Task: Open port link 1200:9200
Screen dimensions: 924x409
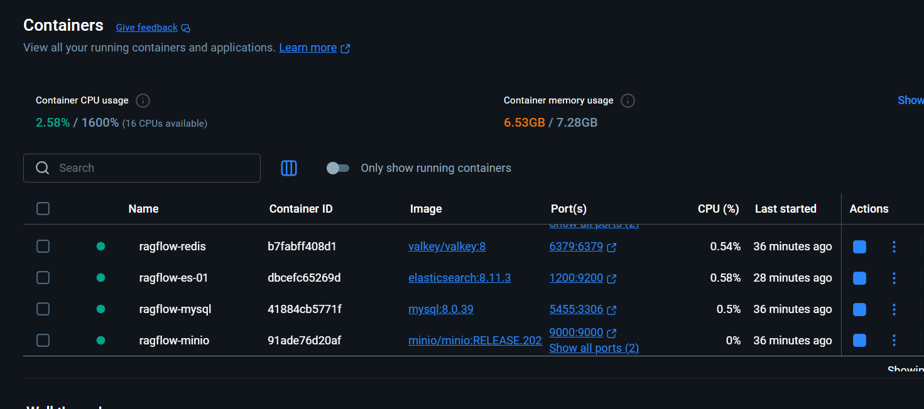Action: (x=576, y=278)
